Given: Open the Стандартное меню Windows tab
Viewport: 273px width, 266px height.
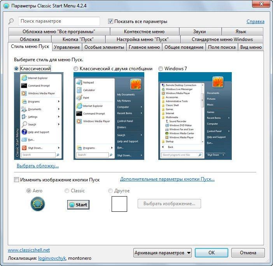Looking at the screenshot, I should click(x=222, y=39).
